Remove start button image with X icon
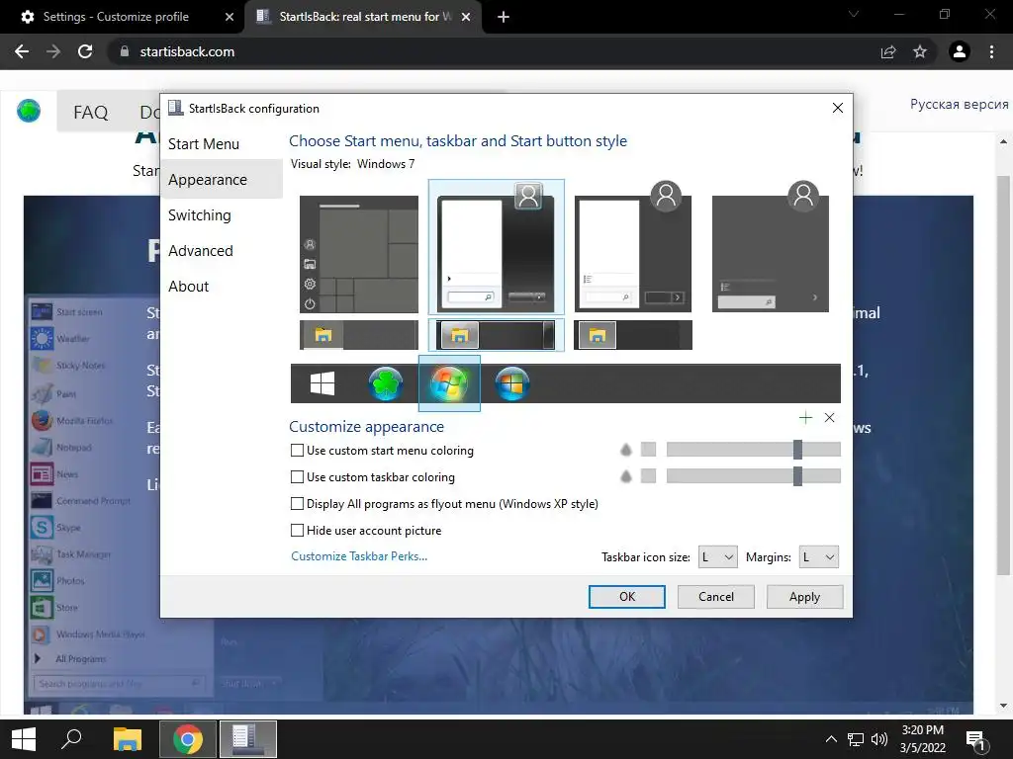Screen dimensions: 1013x759 click(830, 418)
